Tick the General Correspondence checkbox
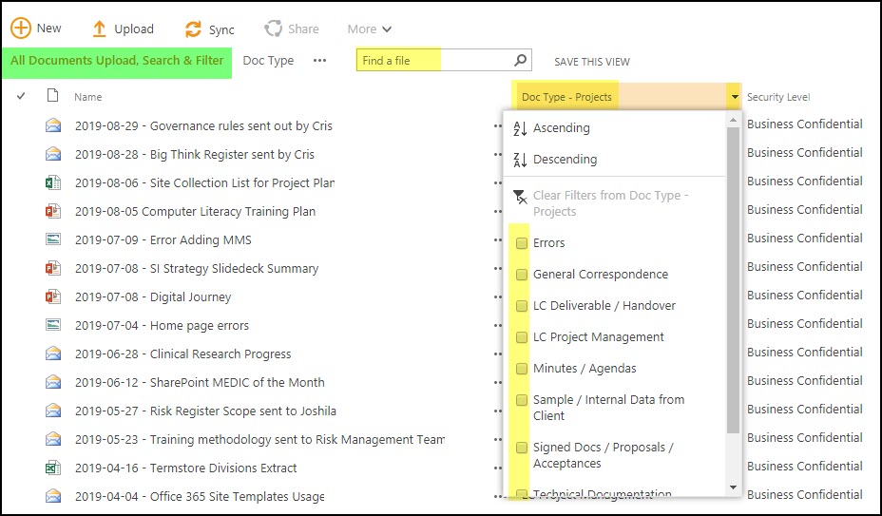This screenshot has width=882, height=516. (522, 275)
